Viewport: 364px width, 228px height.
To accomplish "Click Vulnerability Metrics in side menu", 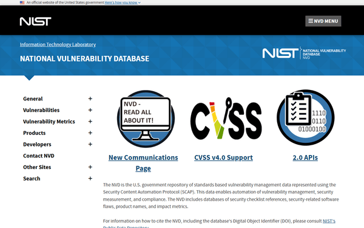I will [49, 122].
